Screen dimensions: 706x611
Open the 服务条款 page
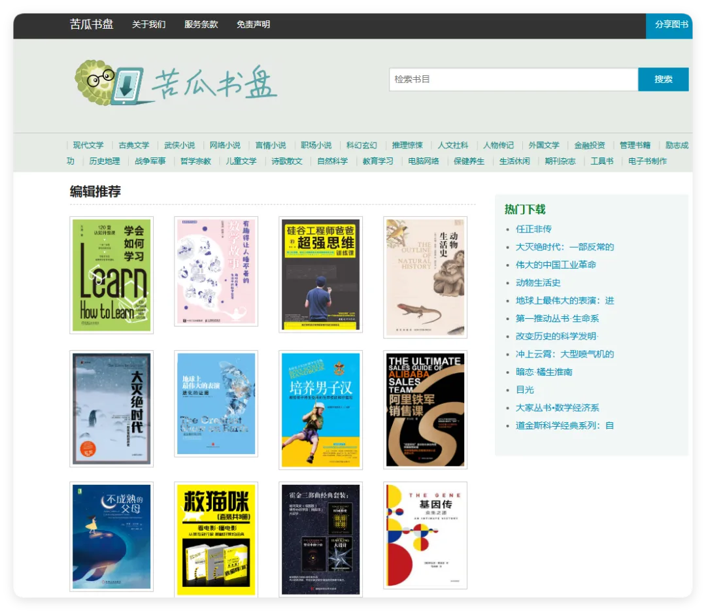(201, 24)
